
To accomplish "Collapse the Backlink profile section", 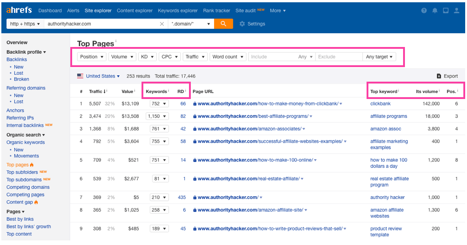I will [26, 52].
